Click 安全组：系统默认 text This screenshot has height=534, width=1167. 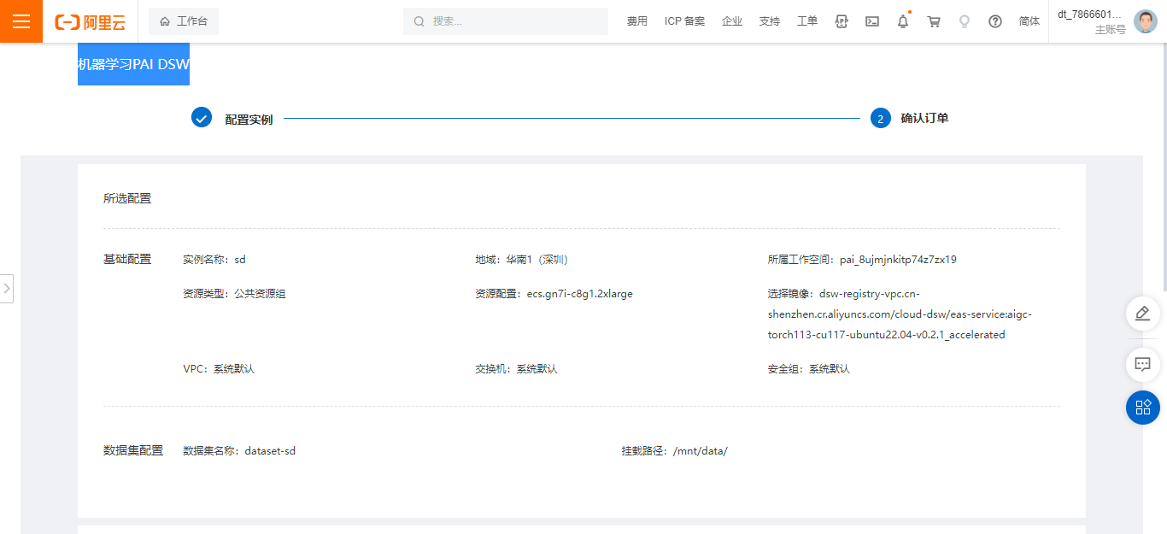[x=809, y=369]
